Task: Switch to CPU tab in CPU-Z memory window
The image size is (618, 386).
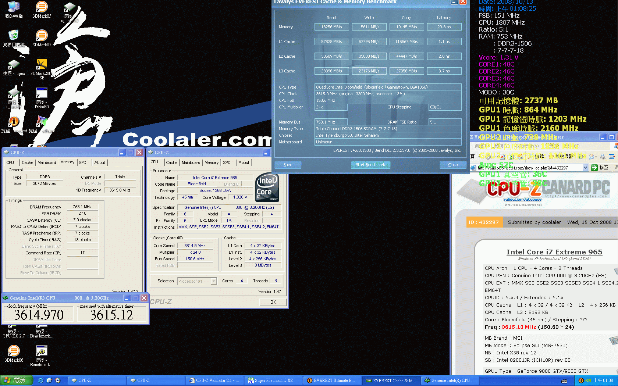Action: click(10, 162)
